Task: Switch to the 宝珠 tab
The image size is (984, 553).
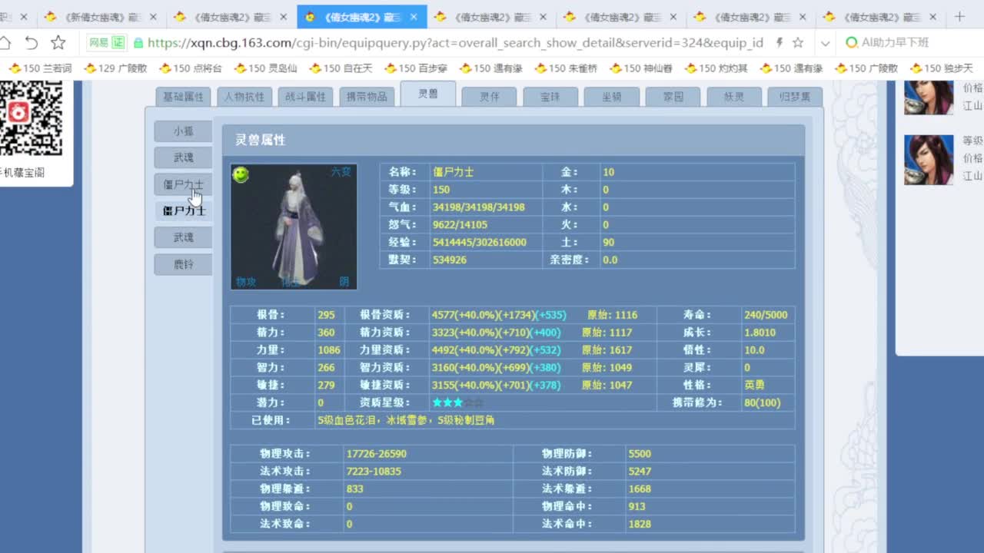Action: pos(550,97)
